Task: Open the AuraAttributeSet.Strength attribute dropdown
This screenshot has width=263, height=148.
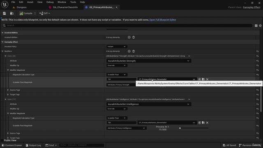Action: point(149,61)
